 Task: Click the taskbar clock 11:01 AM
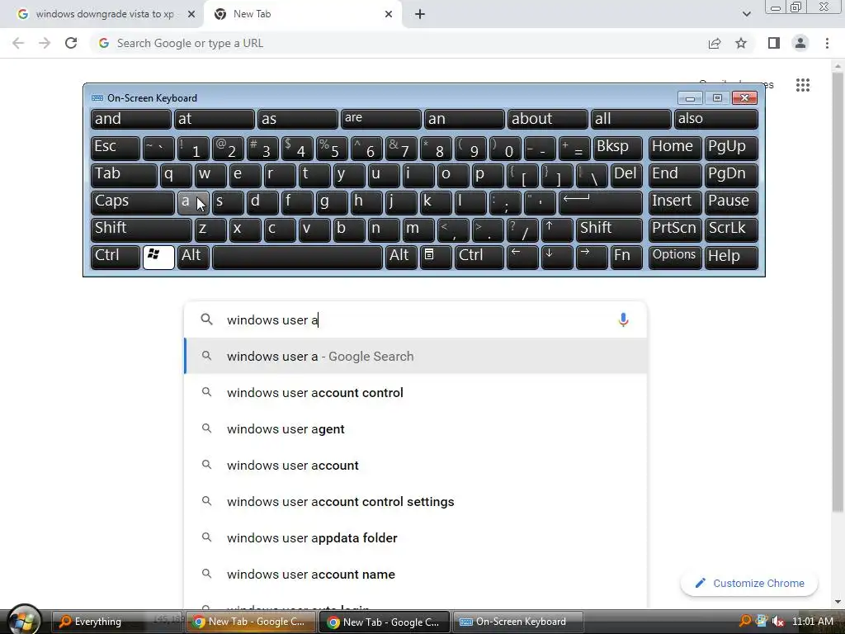[813, 622]
